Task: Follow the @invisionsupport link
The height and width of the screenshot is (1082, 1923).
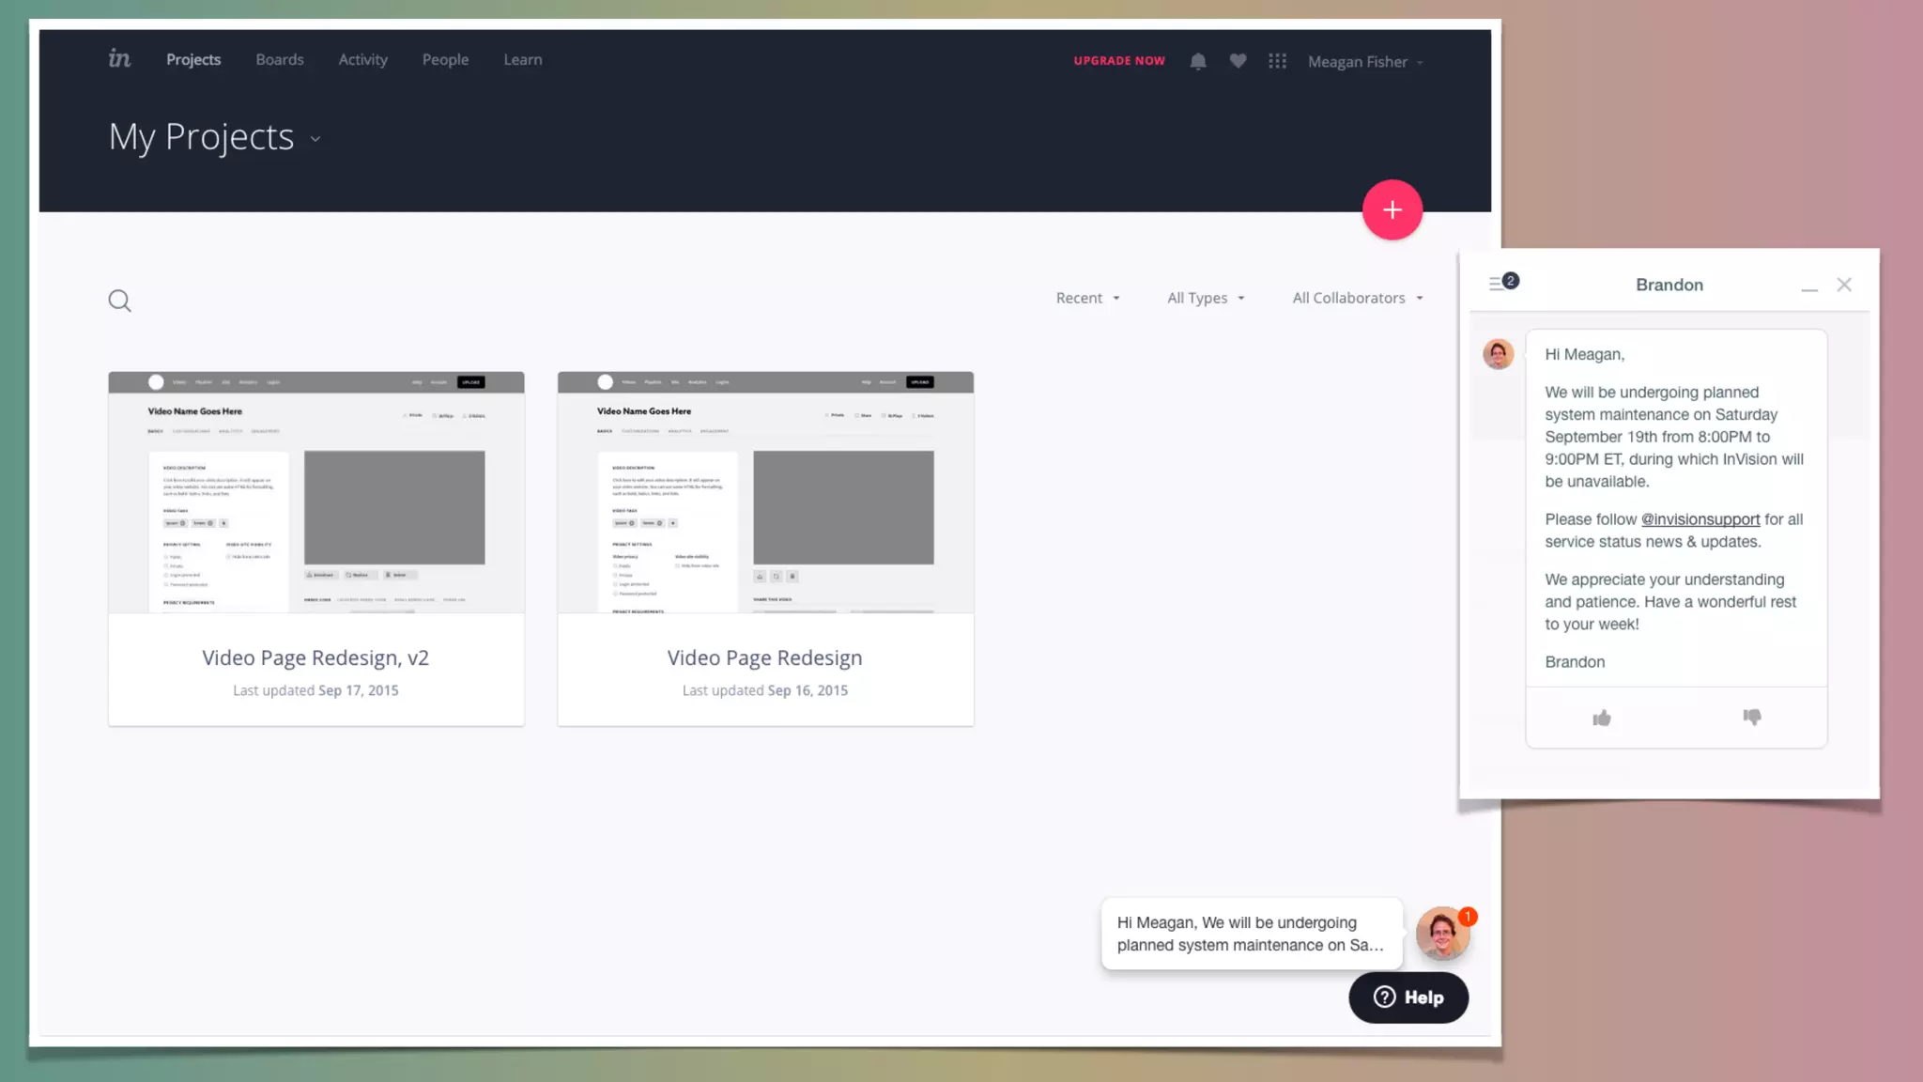Action: click(x=1700, y=519)
